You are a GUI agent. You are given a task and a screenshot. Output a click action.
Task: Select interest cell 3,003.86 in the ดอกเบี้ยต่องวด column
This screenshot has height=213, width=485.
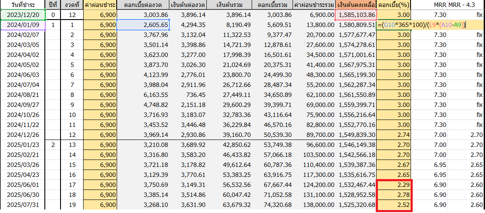[x=143, y=15]
